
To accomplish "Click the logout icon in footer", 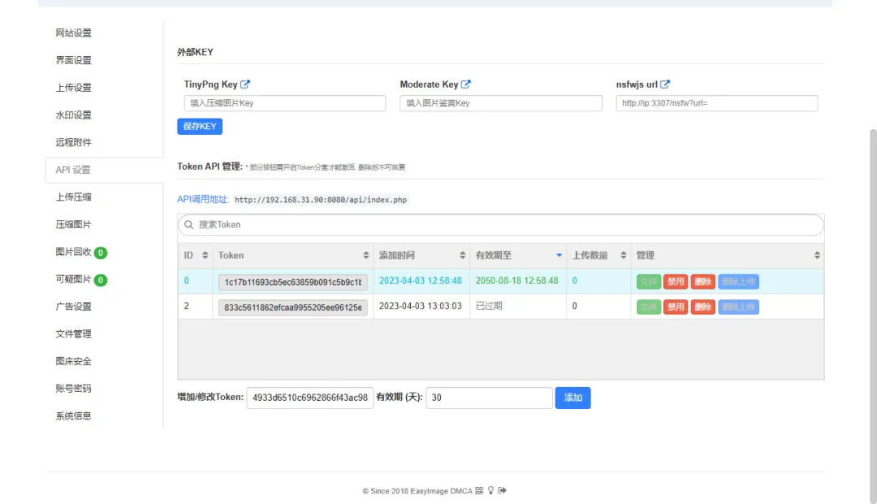I will pyautogui.click(x=502, y=491).
